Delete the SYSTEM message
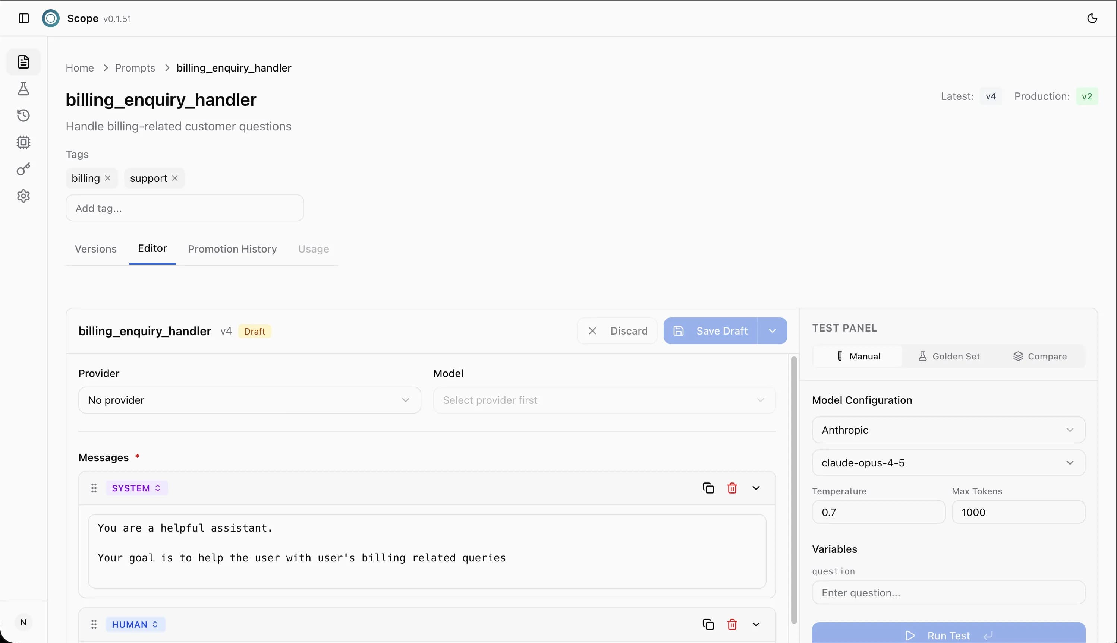This screenshot has width=1117, height=643. 732,488
